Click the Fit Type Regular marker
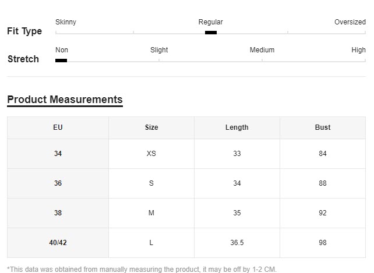Screen dimensions: 374x273 click(x=211, y=33)
